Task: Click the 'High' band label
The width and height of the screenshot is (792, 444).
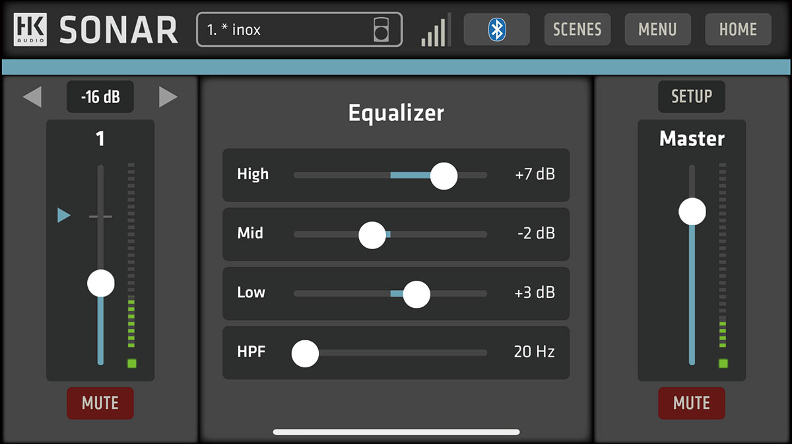Action: 253,175
